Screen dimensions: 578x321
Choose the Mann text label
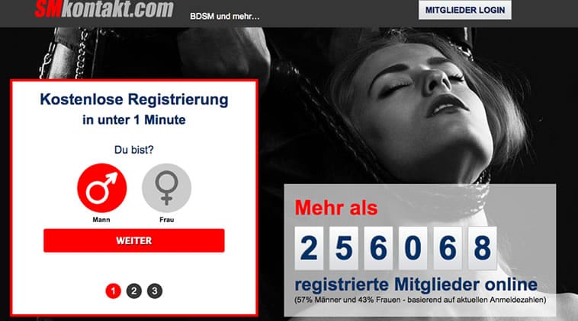coord(101,220)
